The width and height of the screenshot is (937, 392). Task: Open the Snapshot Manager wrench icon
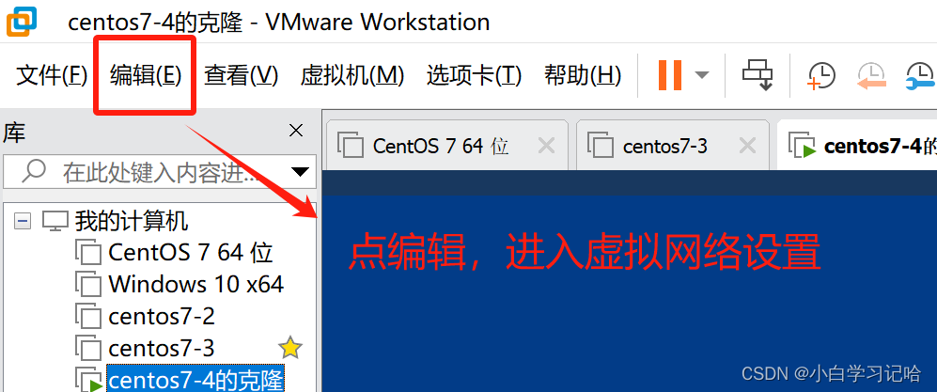click(x=921, y=76)
